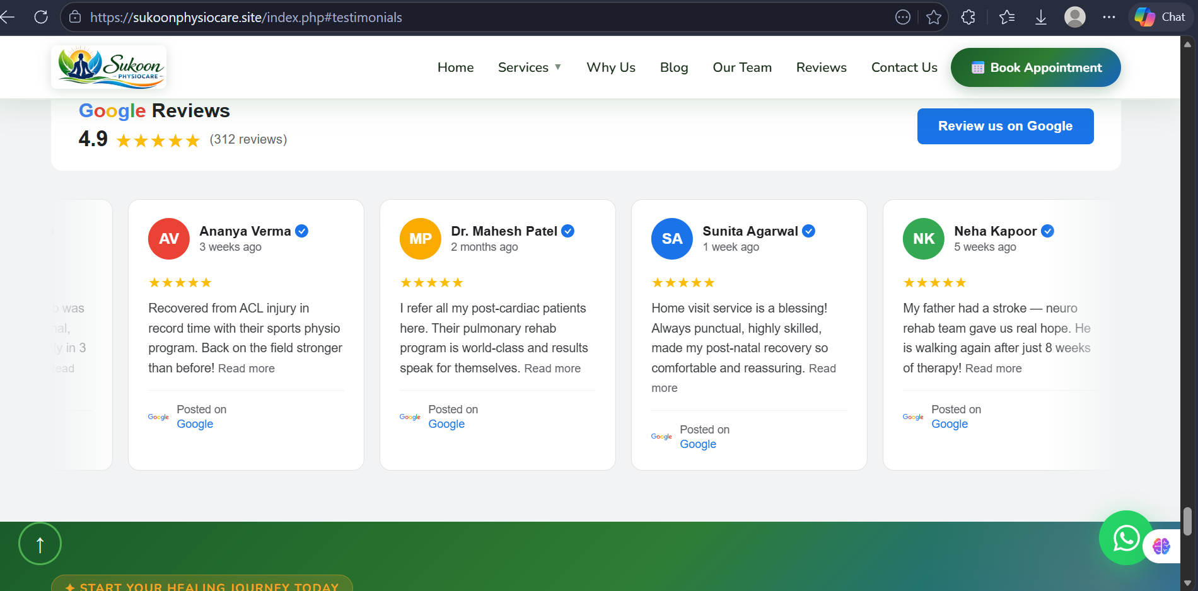1198x591 pixels.
Task: Add page to favorites star icon
Action: coord(934,18)
